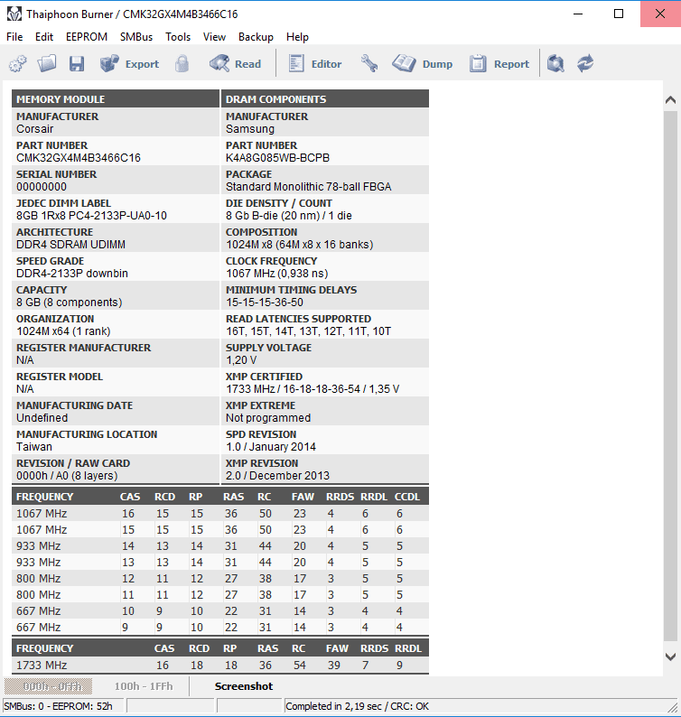Viewport: 681px width, 717px height.
Task: Click the module part number CMK32GX4M4B3466C16
Action: [79, 158]
